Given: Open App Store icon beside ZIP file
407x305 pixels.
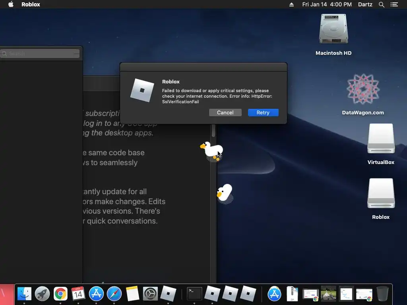Looking at the screenshot, I should [x=274, y=294].
